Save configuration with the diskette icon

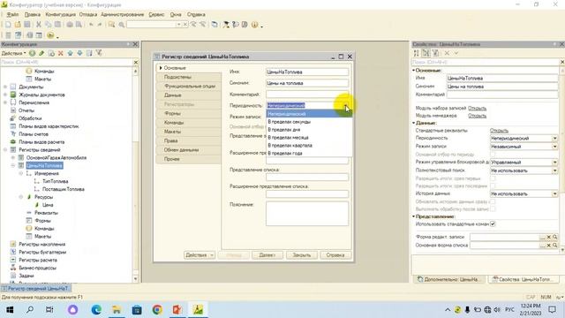click(x=27, y=25)
